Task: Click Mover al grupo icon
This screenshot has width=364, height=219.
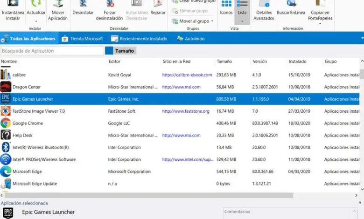Action: [175, 21]
